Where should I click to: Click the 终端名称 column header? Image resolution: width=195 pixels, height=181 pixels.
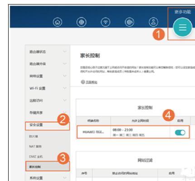pos(93,121)
